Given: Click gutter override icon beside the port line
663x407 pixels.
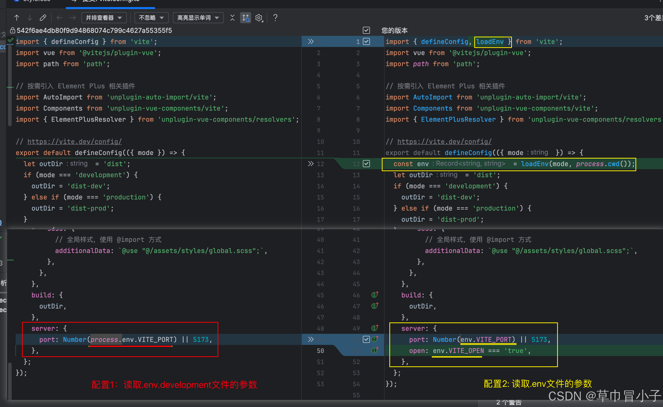Looking at the screenshot, I should pyautogui.click(x=375, y=339).
